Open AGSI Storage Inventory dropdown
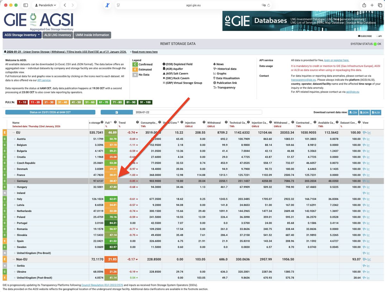This screenshot has height=292, width=385. (x=22, y=35)
